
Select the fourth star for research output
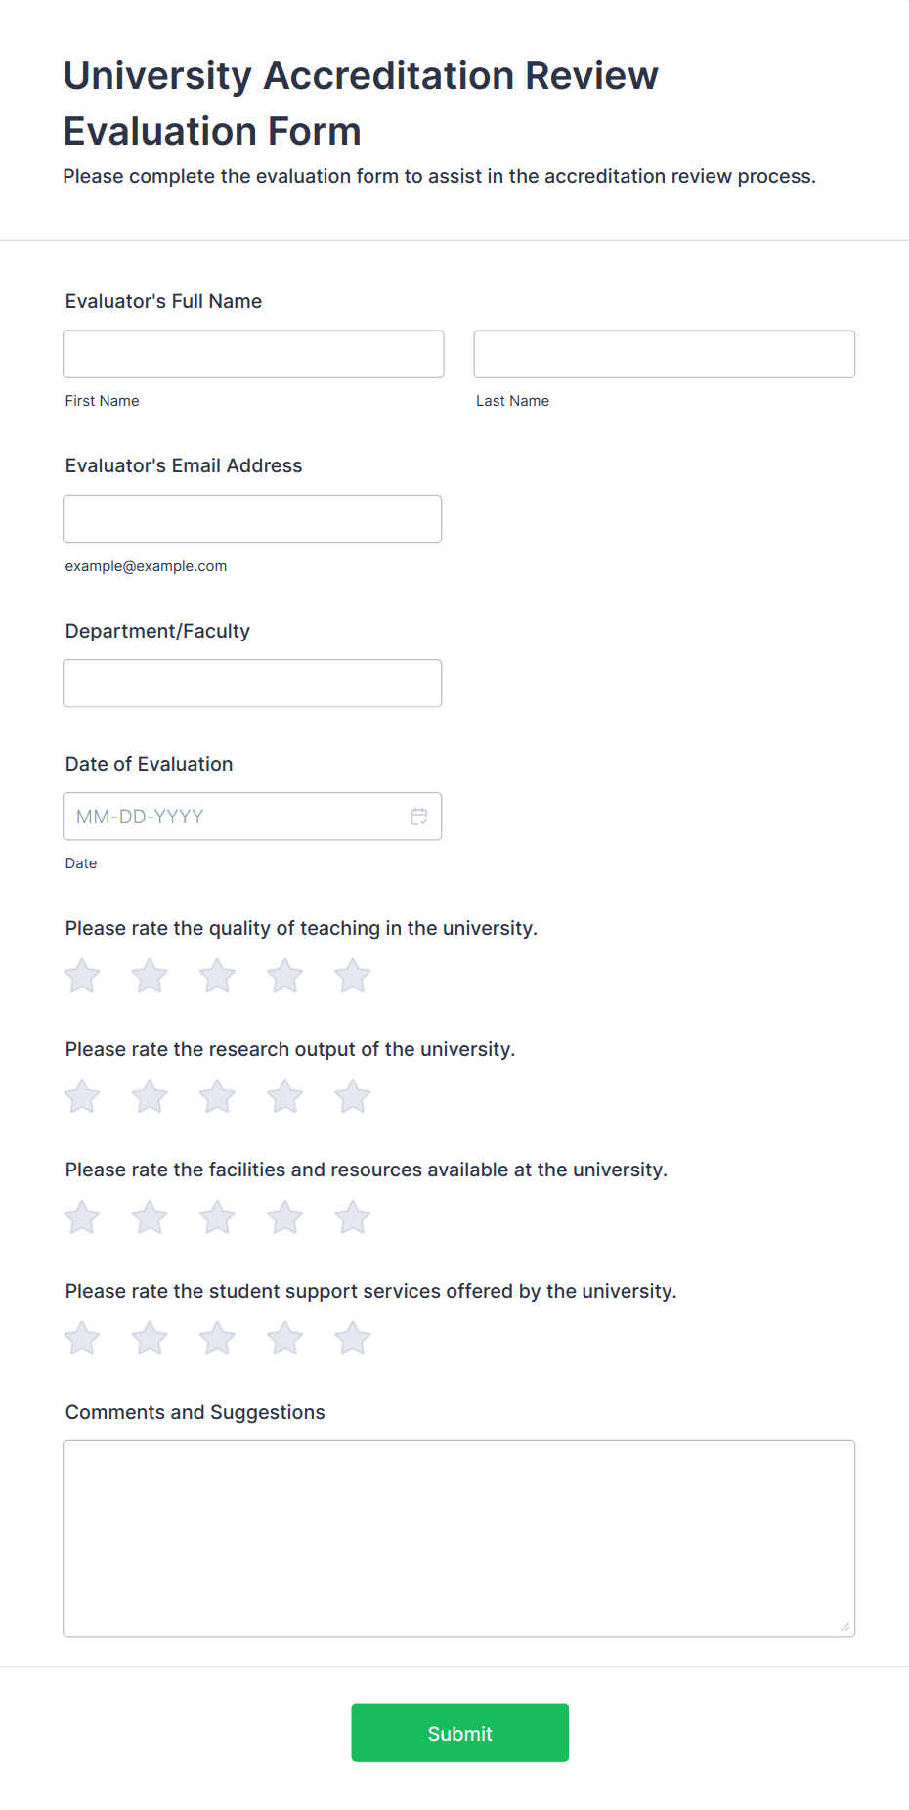(x=284, y=1096)
